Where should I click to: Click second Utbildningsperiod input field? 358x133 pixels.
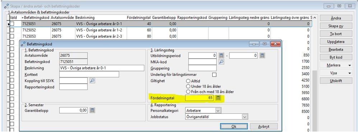(243, 55)
